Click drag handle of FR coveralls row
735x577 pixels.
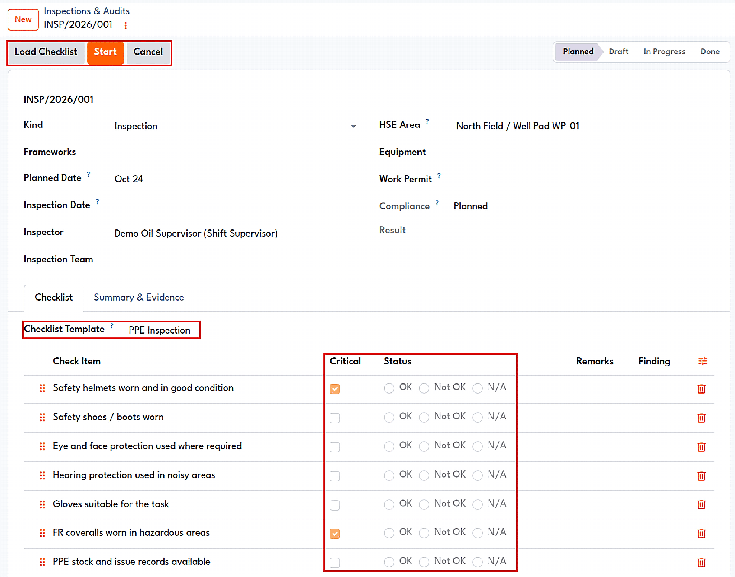tap(42, 533)
